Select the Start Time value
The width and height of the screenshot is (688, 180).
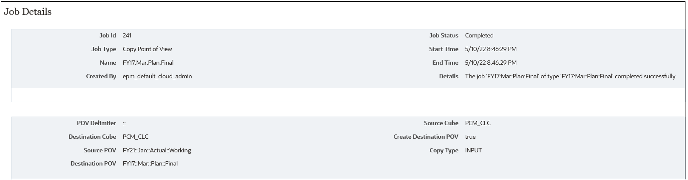coord(491,49)
